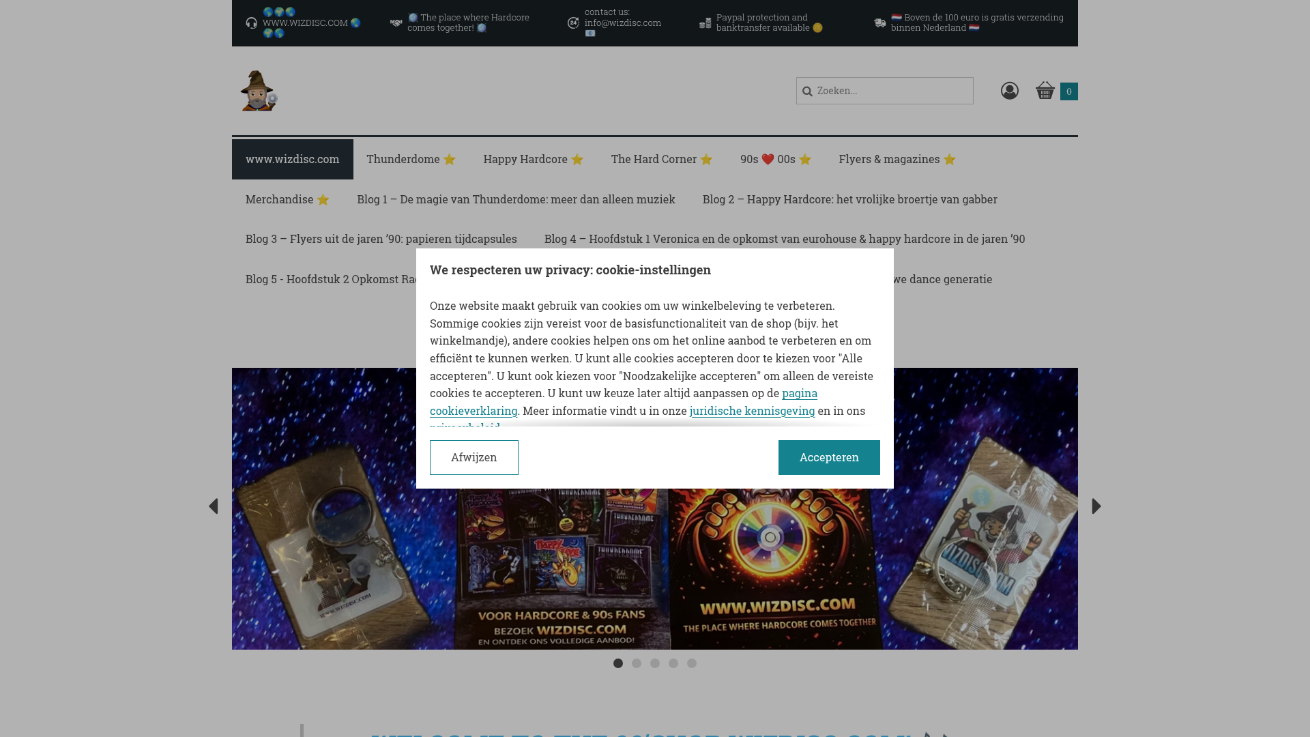
Task: Select the fourth carousel dot
Action: [x=673, y=663]
